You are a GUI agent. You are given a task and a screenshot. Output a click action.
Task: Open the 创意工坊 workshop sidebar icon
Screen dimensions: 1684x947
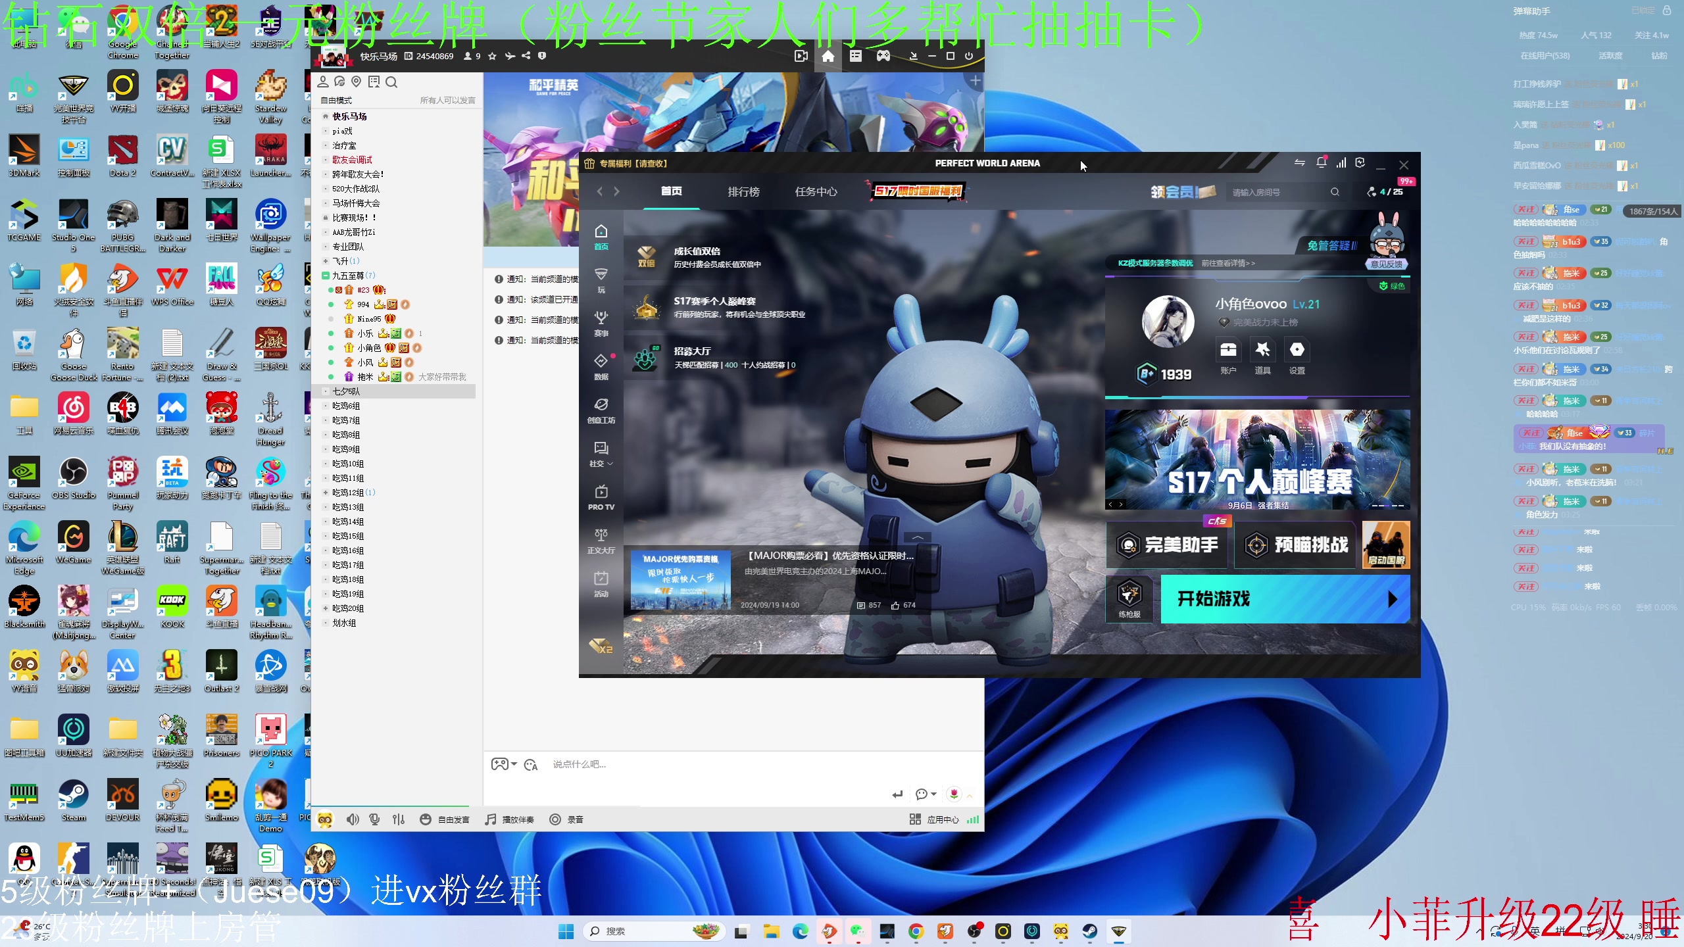pyautogui.click(x=601, y=410)
